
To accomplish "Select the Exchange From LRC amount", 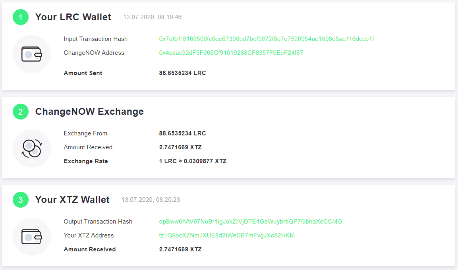I will (182, 133).
